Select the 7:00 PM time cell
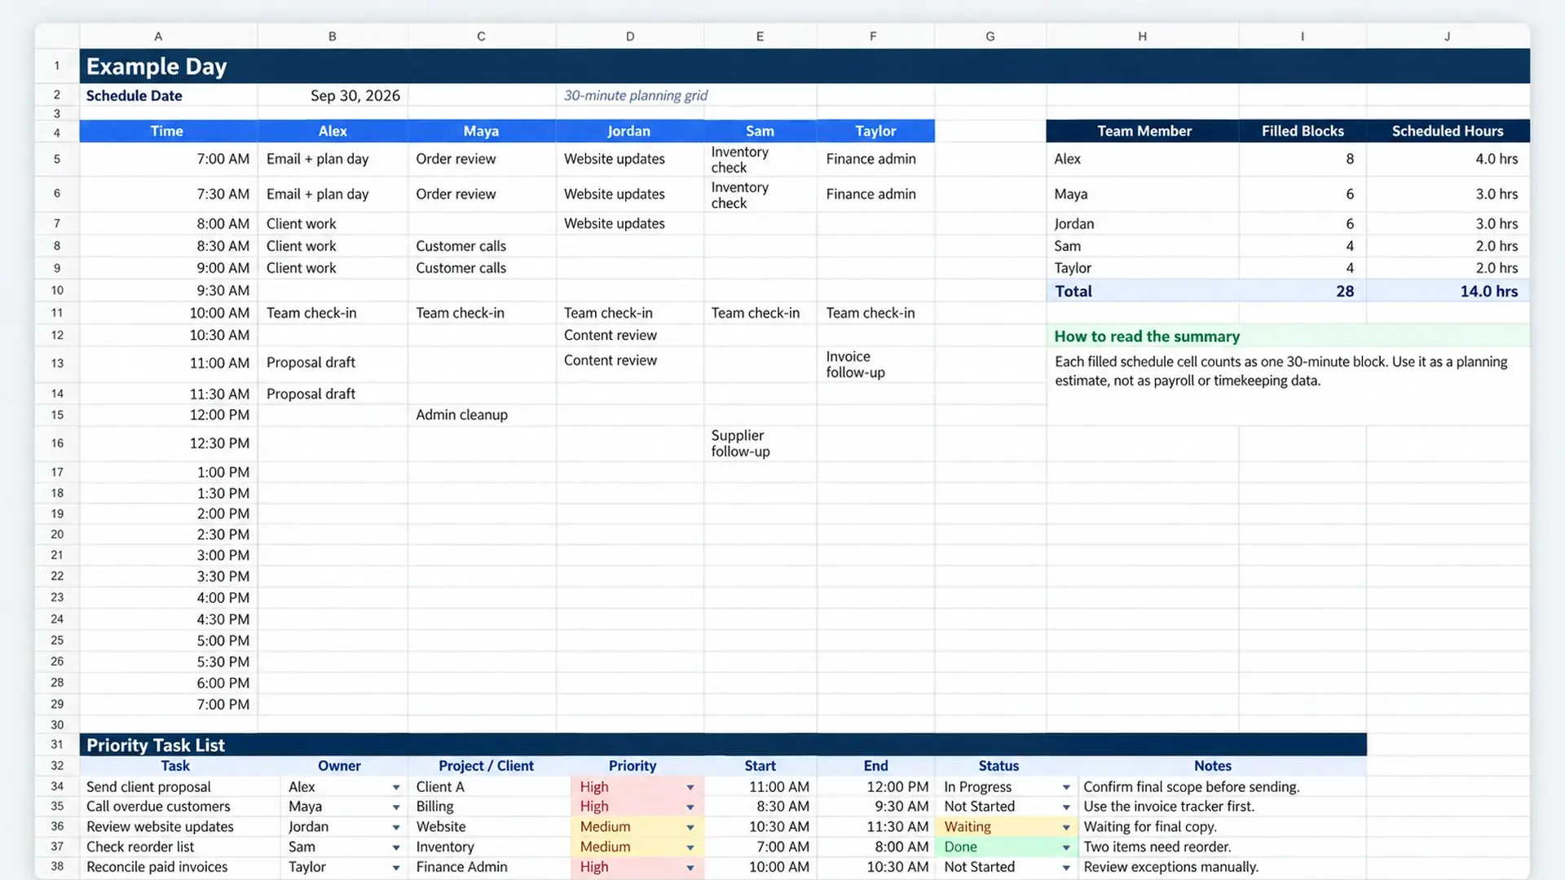 (169, 705)
